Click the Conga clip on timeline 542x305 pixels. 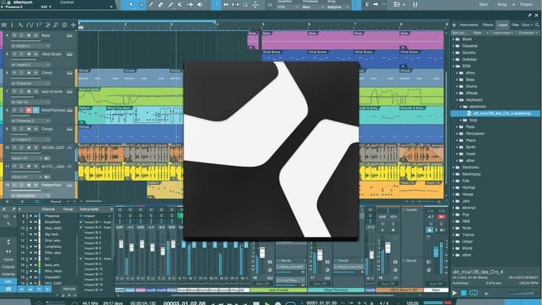pyautogui.click(x=131, y=133)
